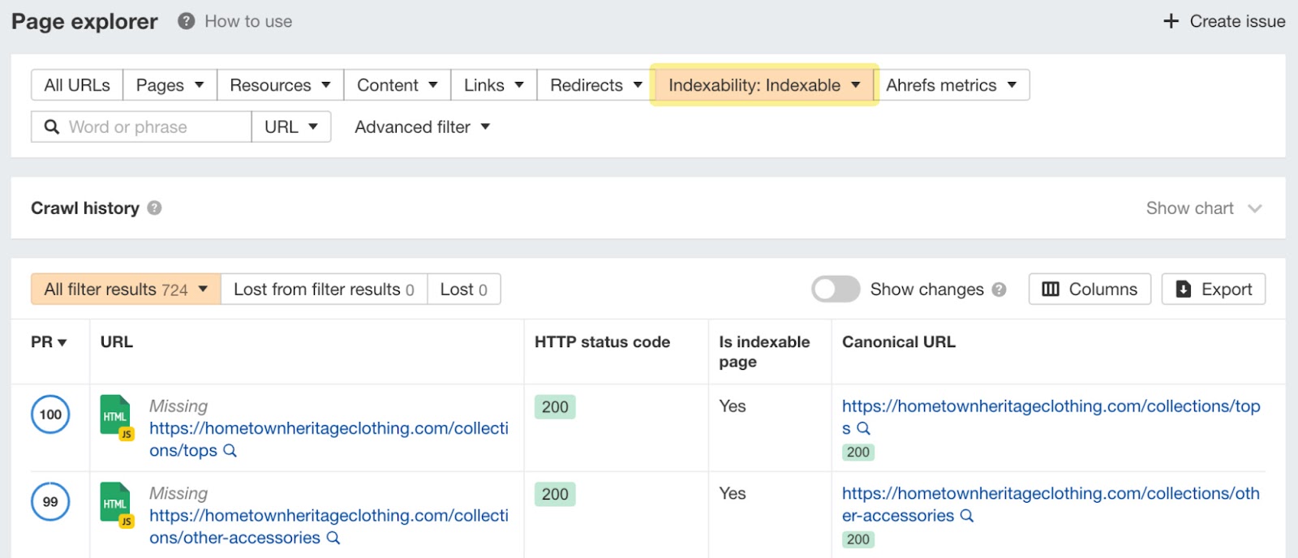Select the All URLs filter tab
This screenshot has width=1298, height=558.
pos(77,85)
